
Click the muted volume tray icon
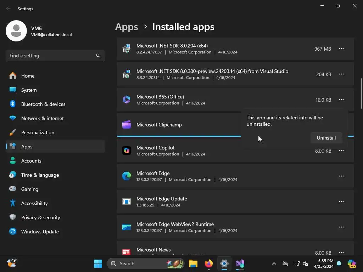tap(306, 263)
